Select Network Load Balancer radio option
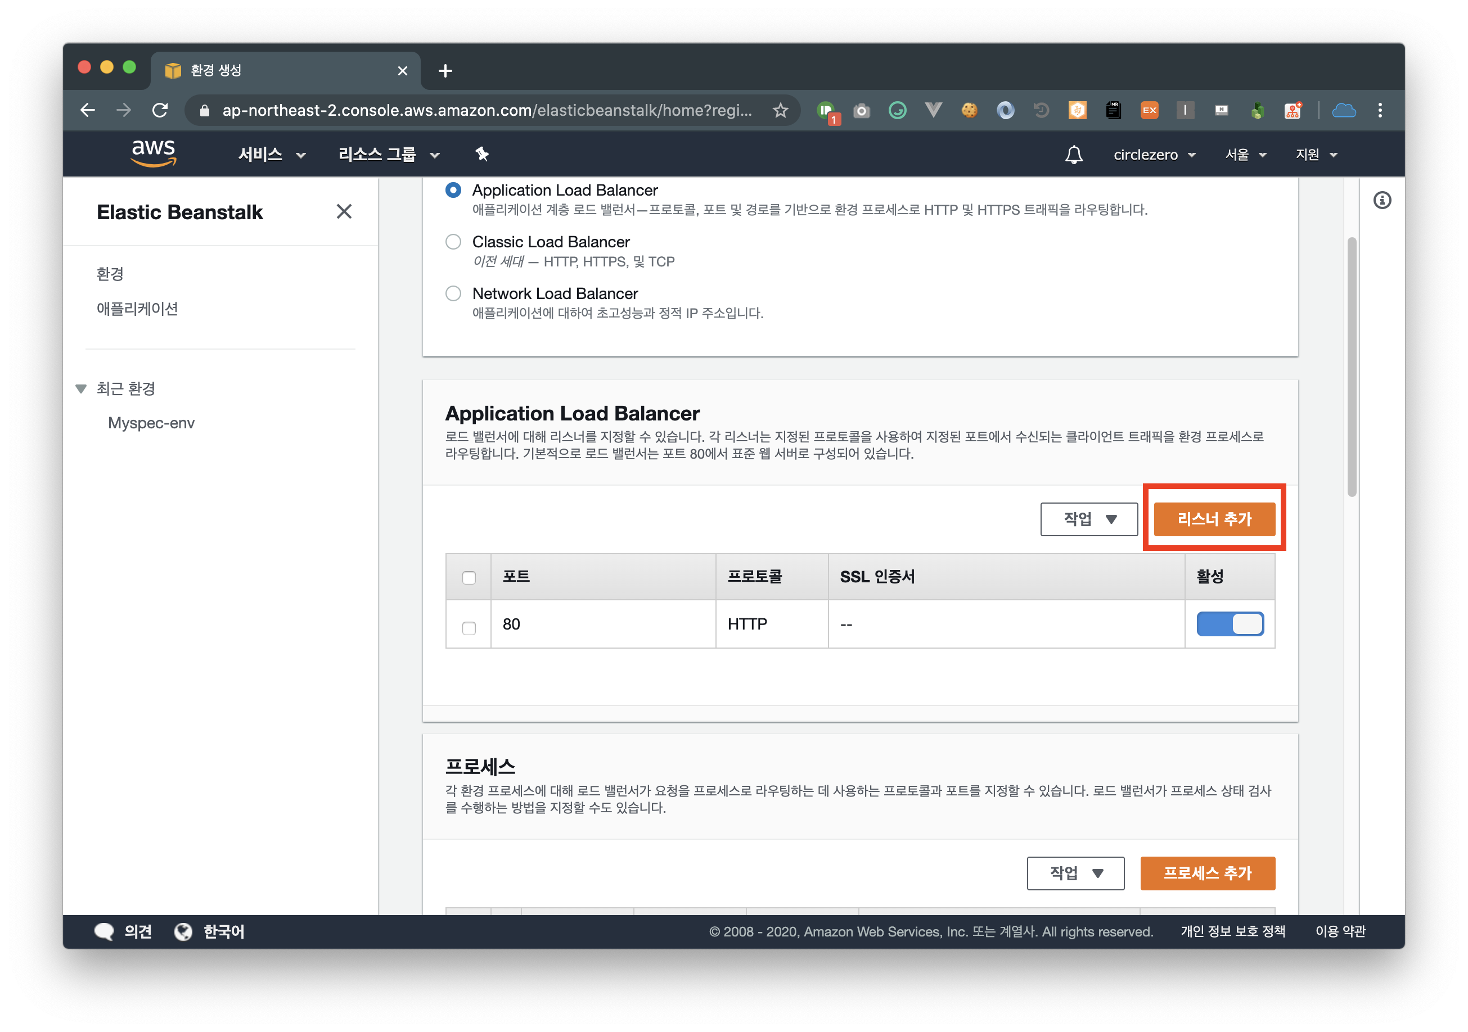The height and width of the screenshot is (1032, 1468). coord(453,294)
